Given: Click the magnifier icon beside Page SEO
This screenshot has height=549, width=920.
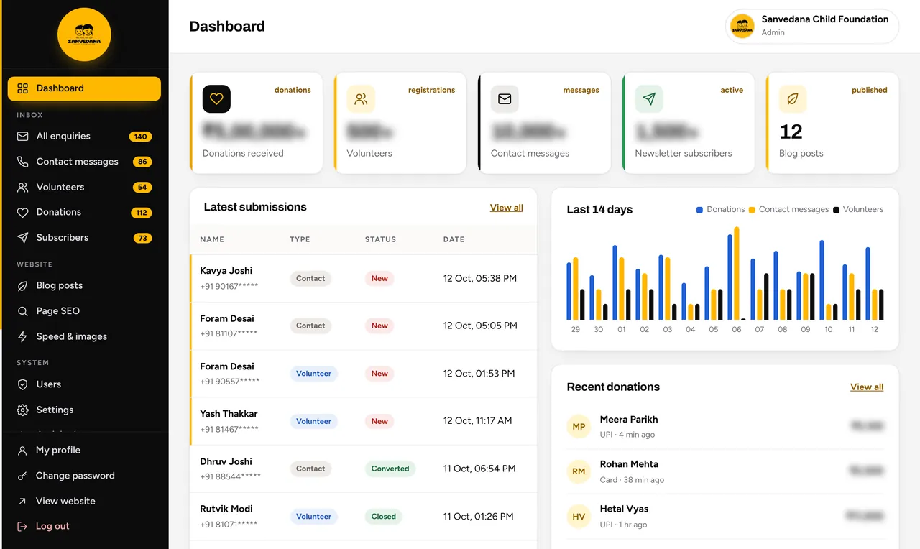Looking at the screenshot, I should (x=22, y=311).
